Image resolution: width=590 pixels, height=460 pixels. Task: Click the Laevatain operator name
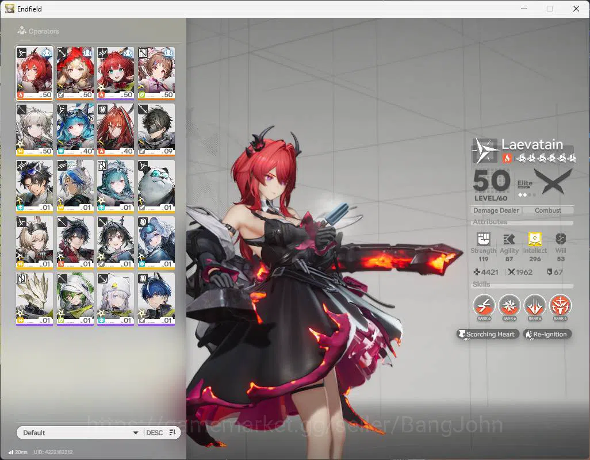[532, 144]
